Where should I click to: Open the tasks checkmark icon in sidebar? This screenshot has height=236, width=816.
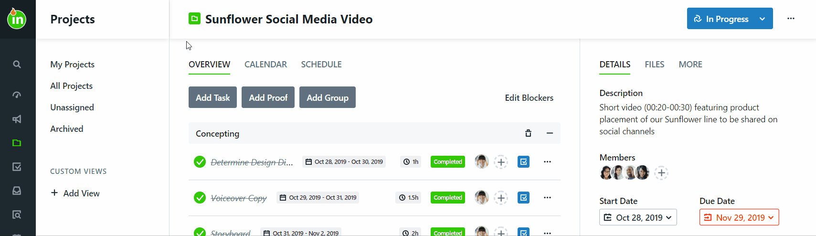pyautogui.click(x=17, y=167)
